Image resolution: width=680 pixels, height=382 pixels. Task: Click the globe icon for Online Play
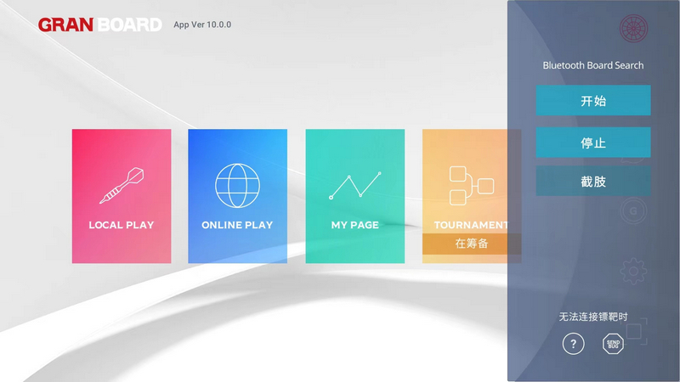coord(237,186)
